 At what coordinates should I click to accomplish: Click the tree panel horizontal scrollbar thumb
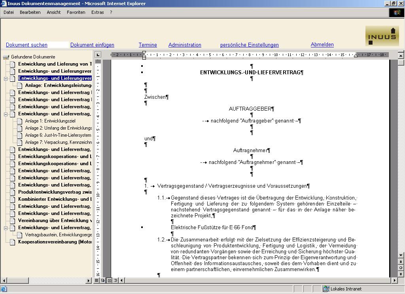click(x=18, y=281)
